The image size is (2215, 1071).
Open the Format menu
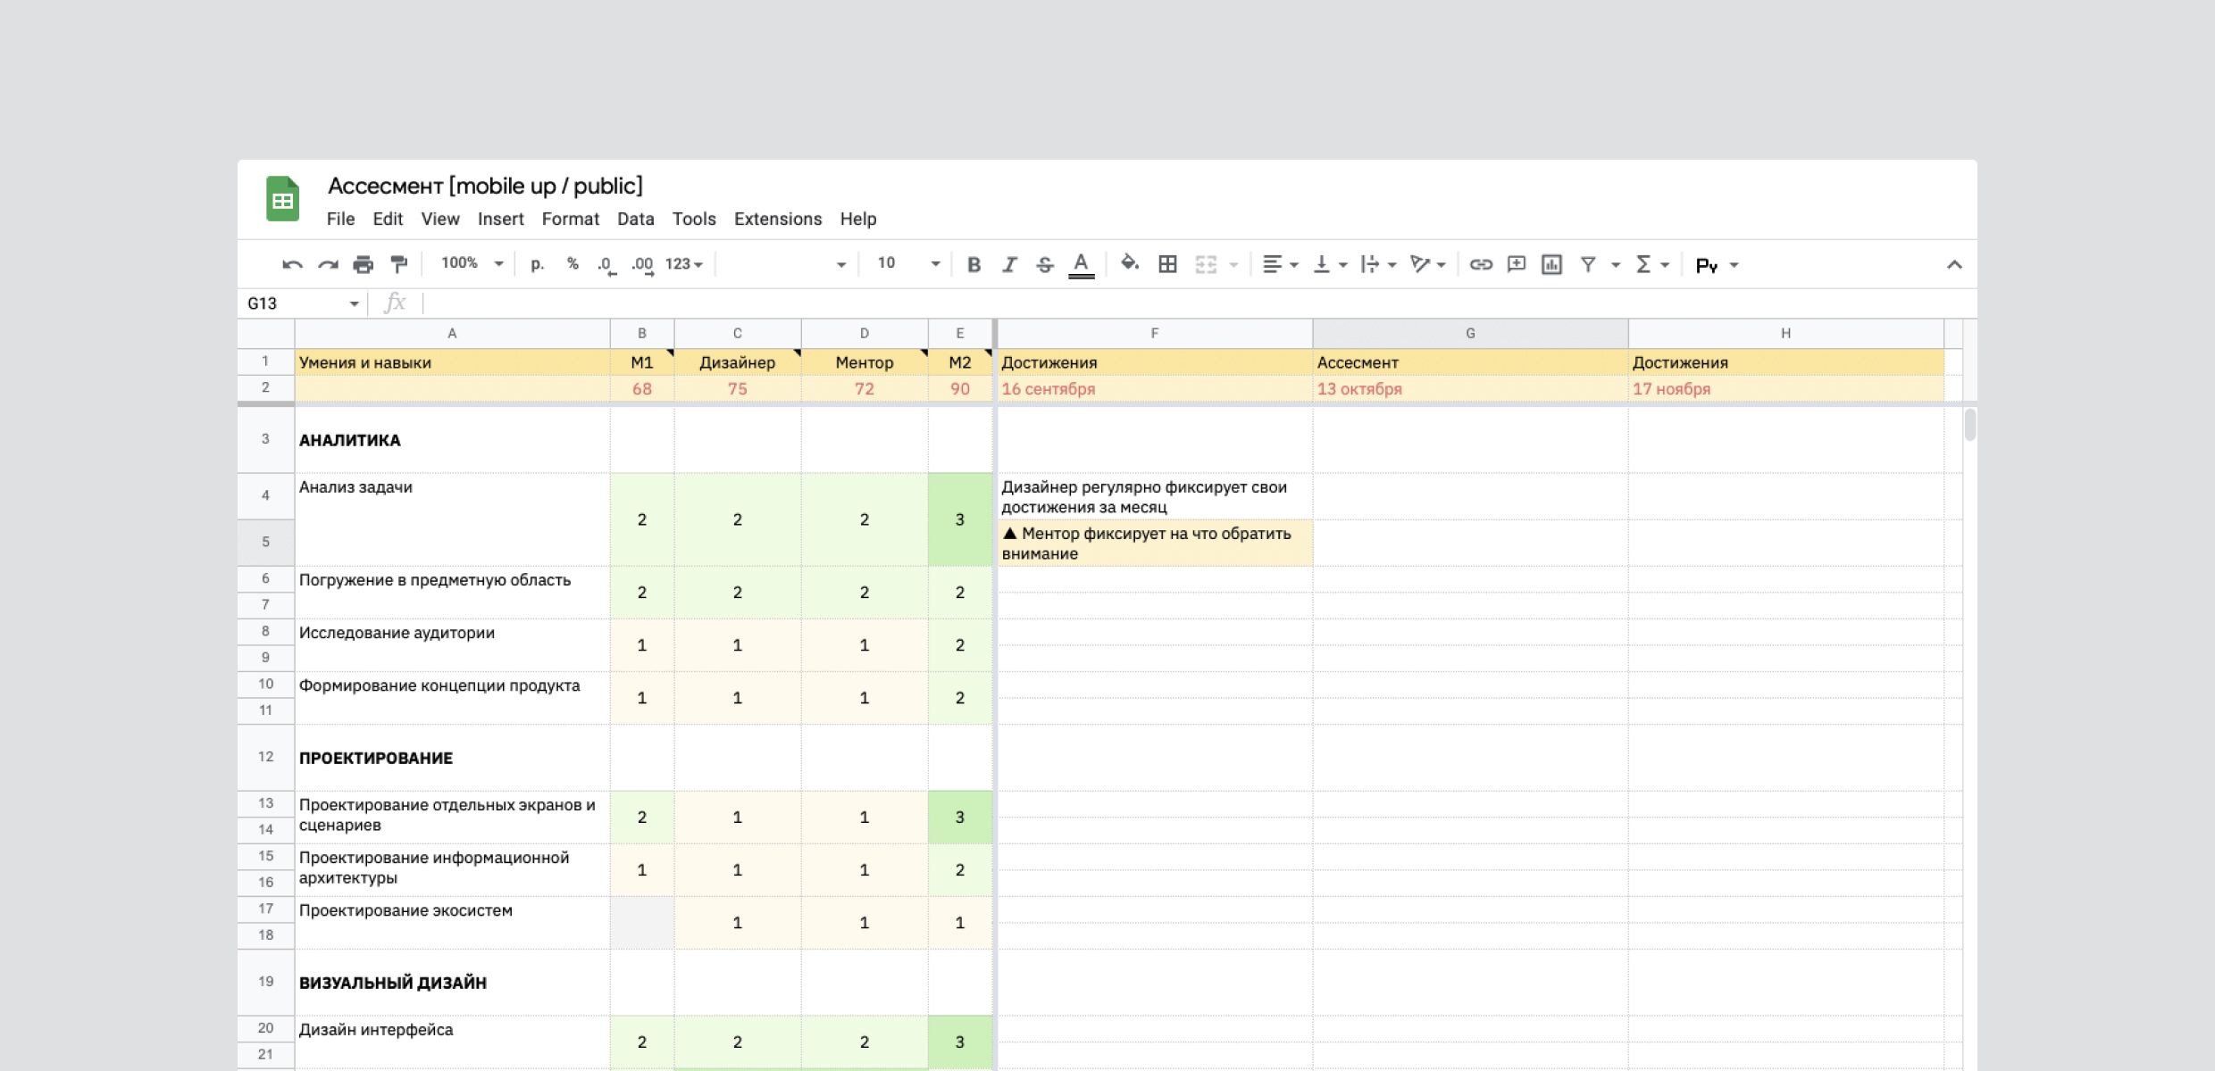[570, 219]
